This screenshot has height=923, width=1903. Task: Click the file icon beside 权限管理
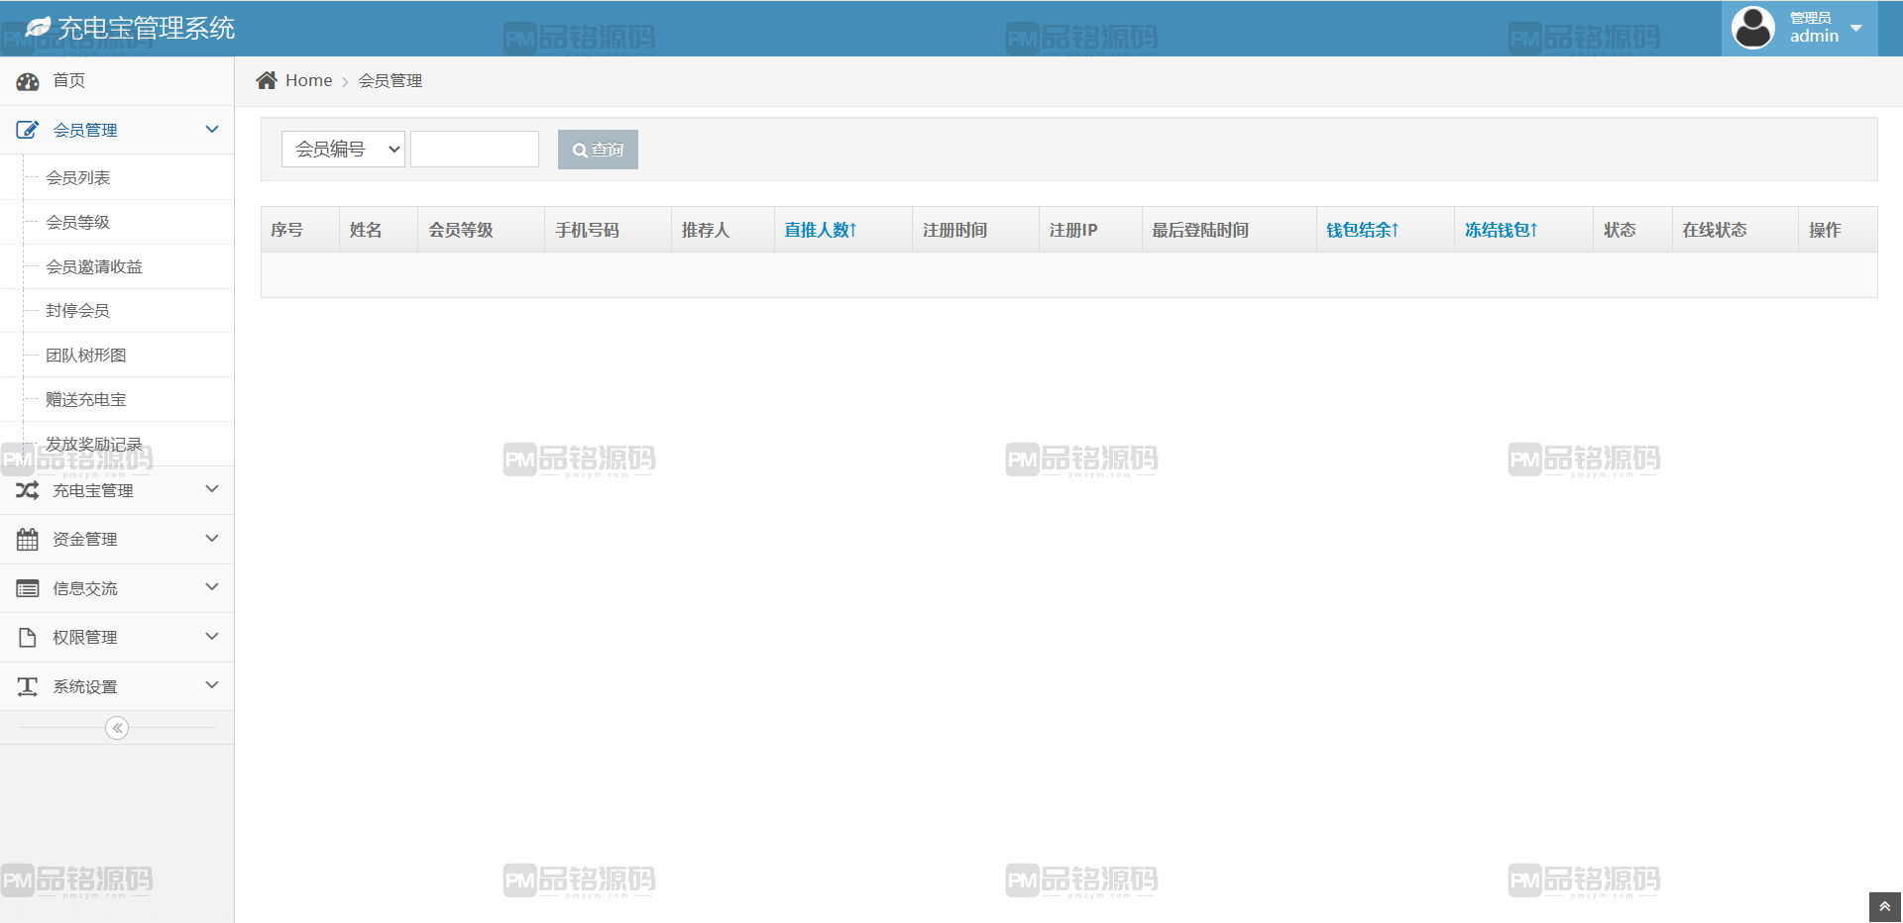tap(28, 637)
